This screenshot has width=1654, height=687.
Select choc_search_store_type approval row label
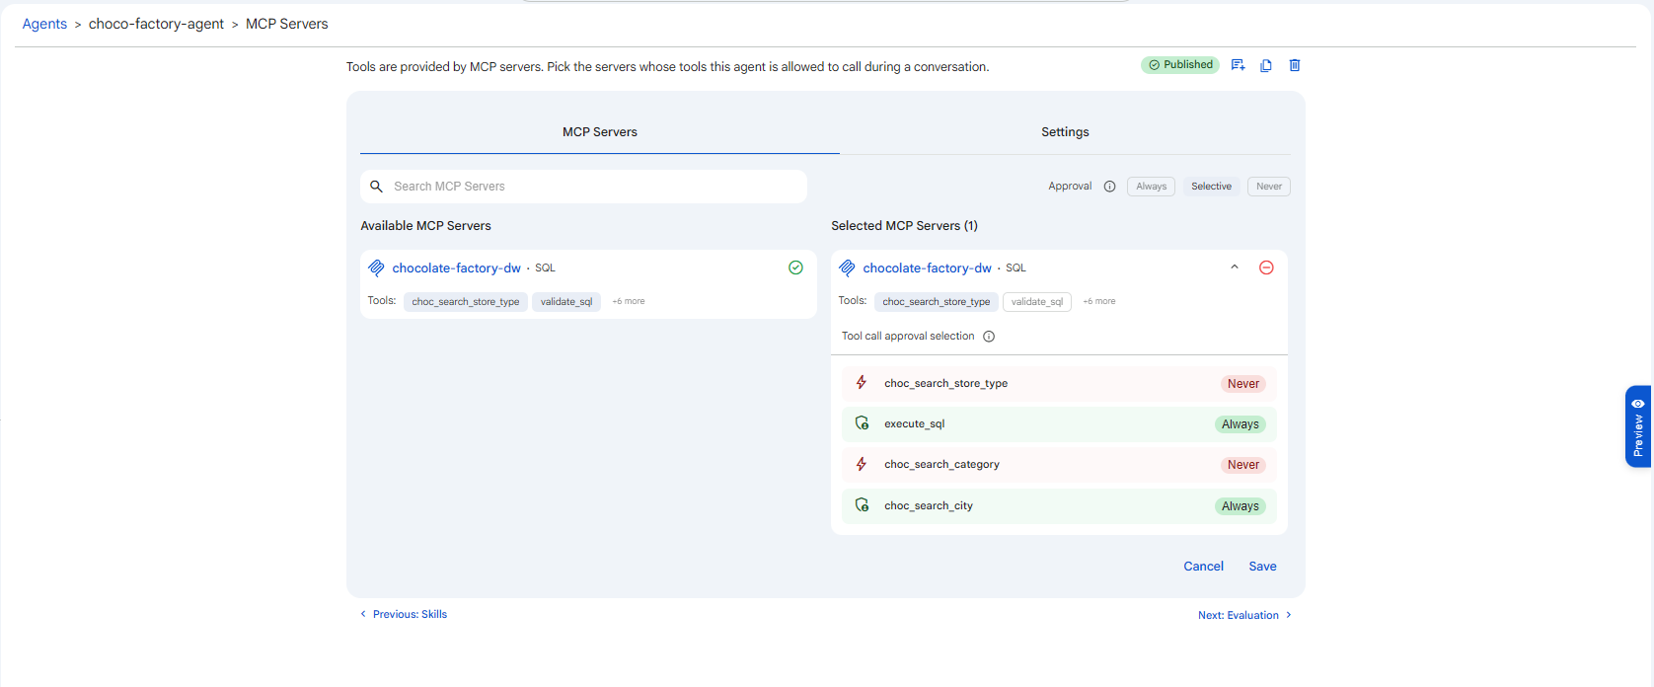point(946,383)
